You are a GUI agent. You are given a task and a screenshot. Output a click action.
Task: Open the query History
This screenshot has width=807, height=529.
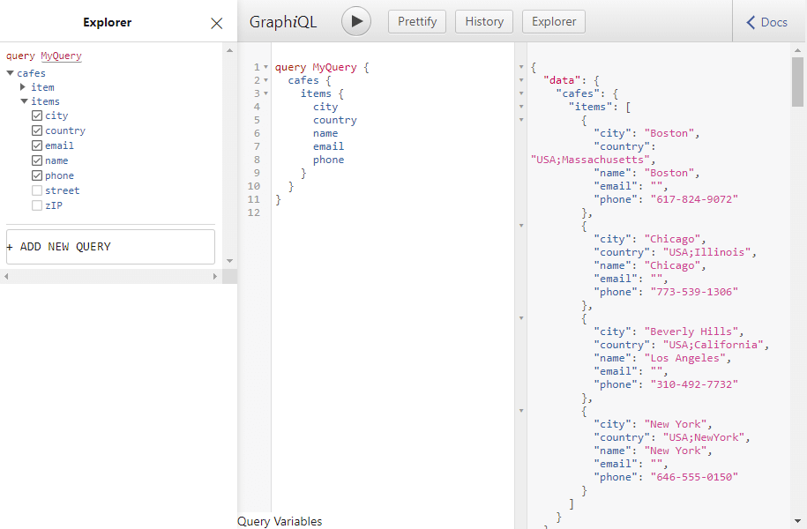point(484,22)
